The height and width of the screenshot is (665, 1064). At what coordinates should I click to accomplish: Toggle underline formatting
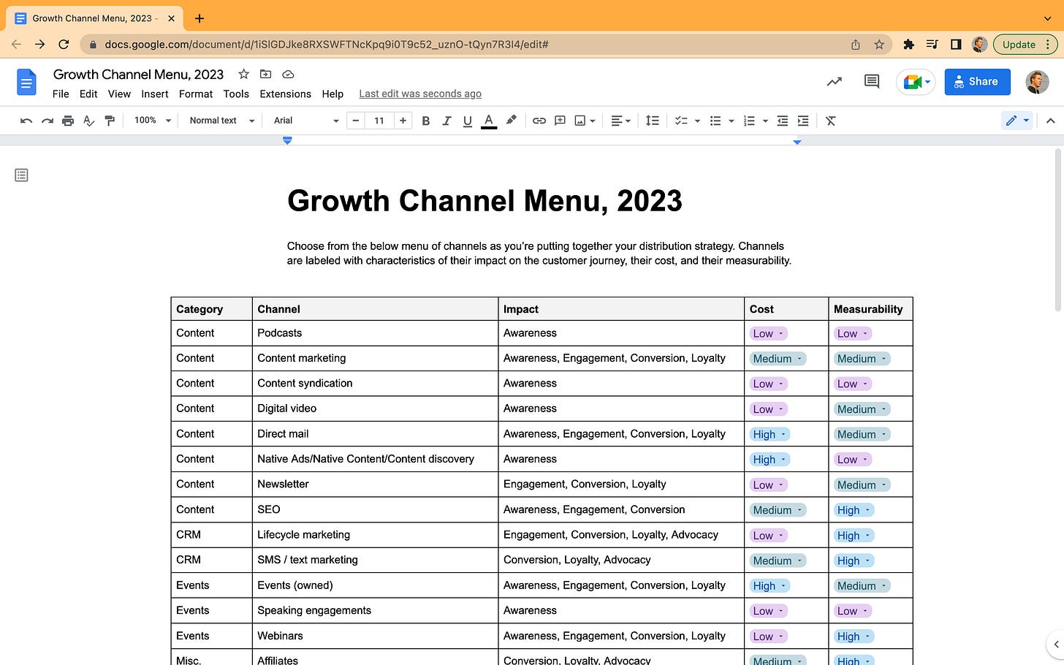(468, 121)
